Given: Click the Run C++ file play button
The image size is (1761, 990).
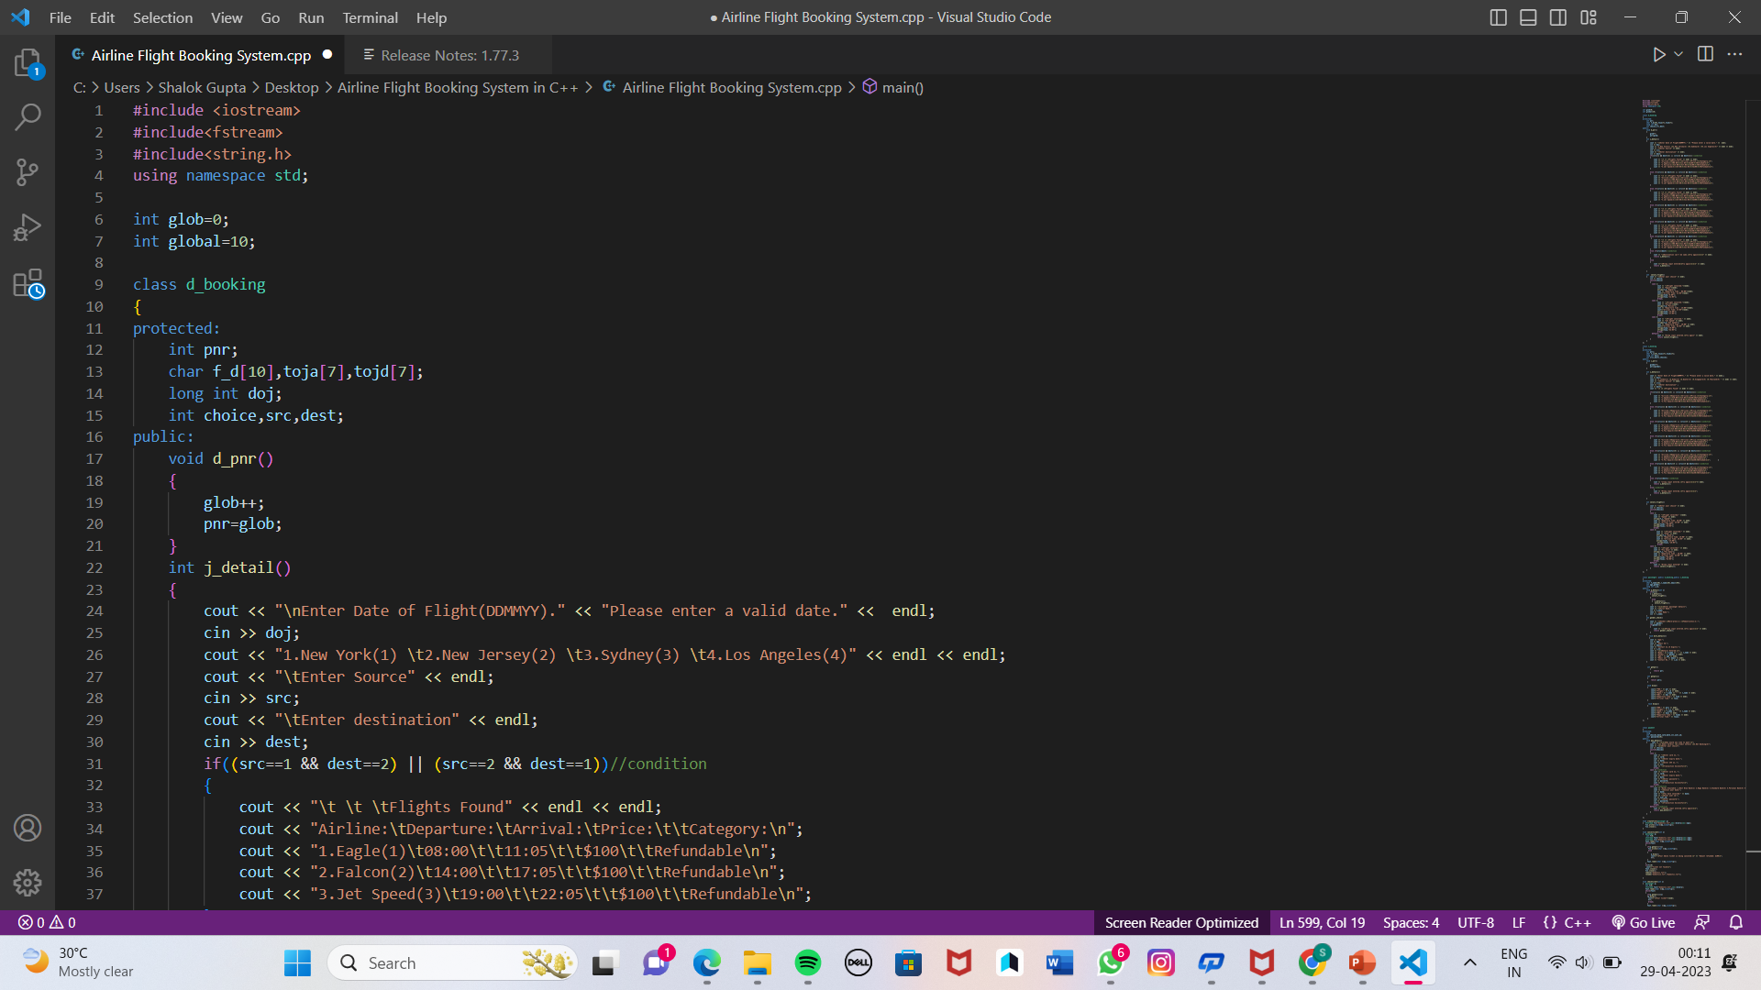Looking at the screenshot, I should coord(1658,55).
